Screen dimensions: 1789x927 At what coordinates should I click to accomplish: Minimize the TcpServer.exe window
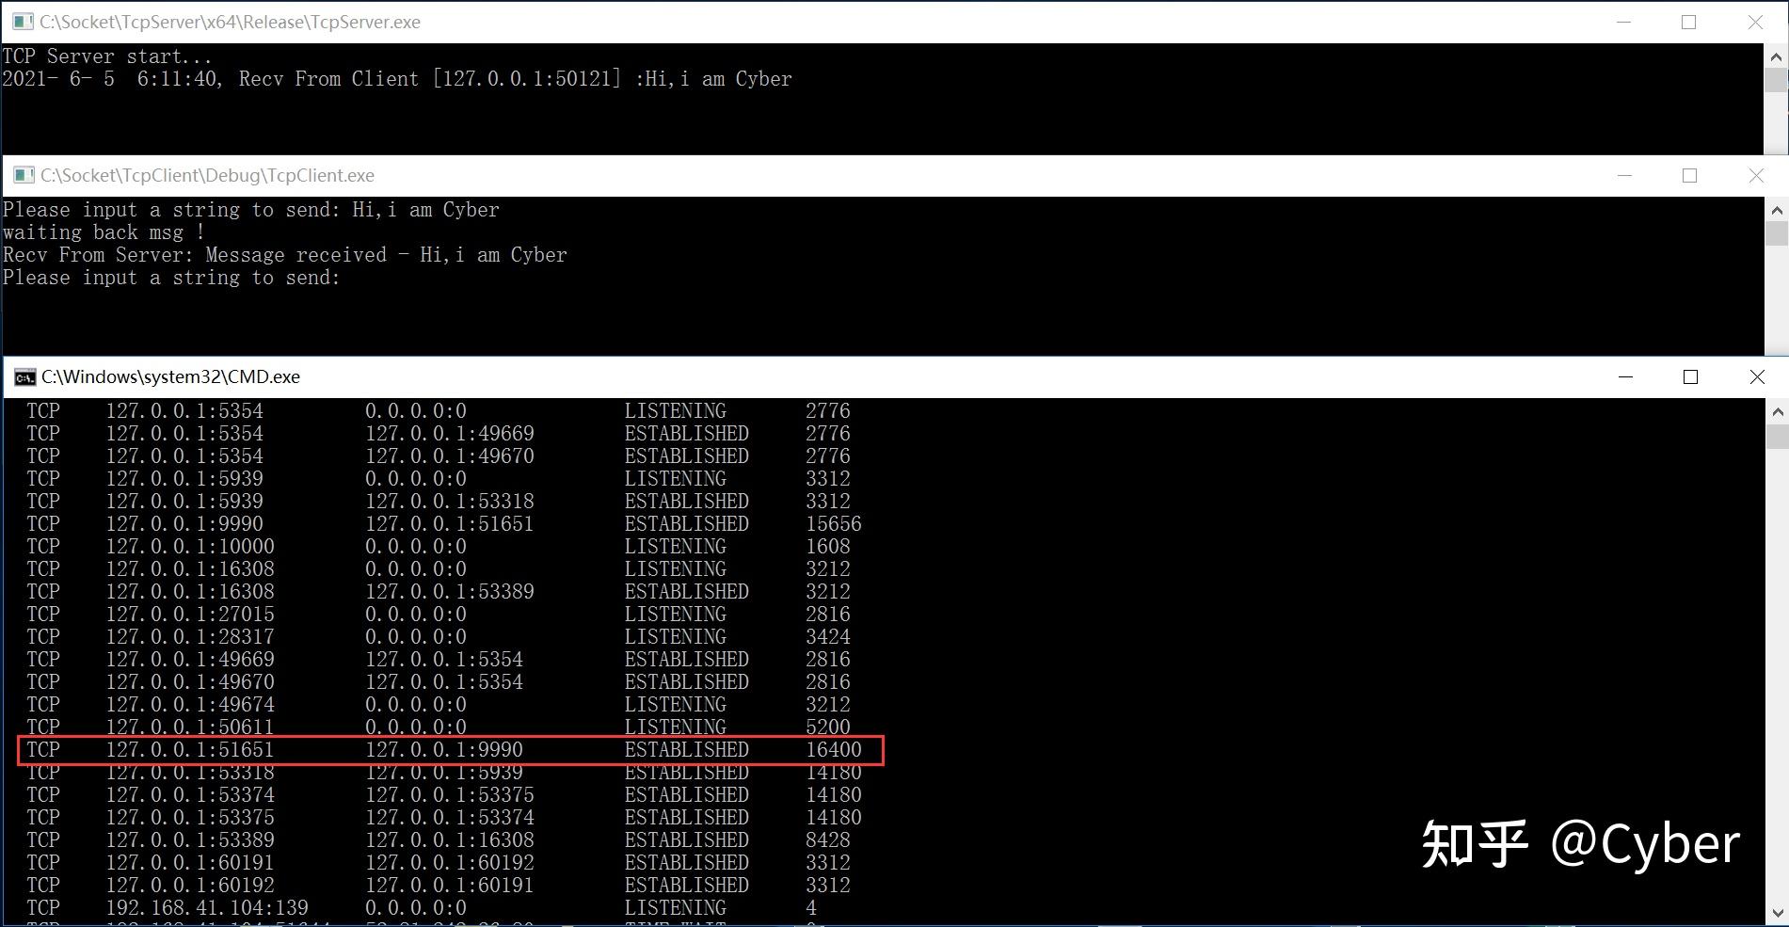(x=1625, y=21)
